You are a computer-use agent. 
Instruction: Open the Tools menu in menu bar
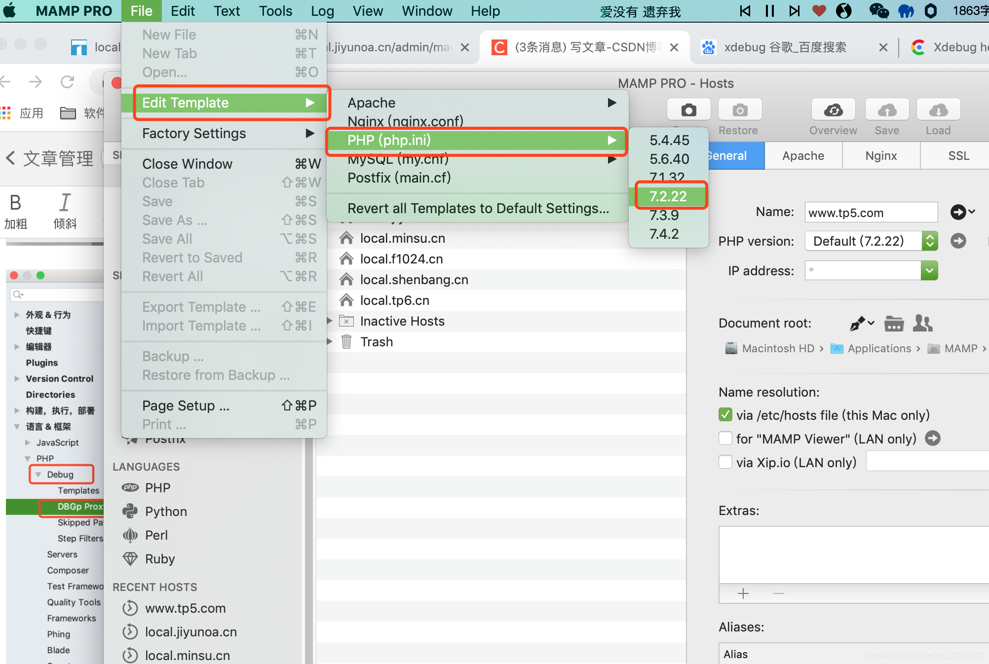coord(275,11)
